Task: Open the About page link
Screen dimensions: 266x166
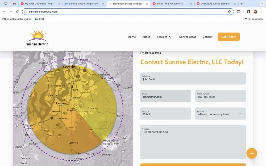Action: coord(146,37)
